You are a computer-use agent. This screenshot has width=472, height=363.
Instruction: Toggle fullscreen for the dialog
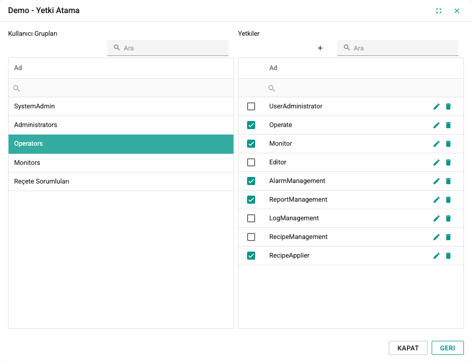coord(439,11)
